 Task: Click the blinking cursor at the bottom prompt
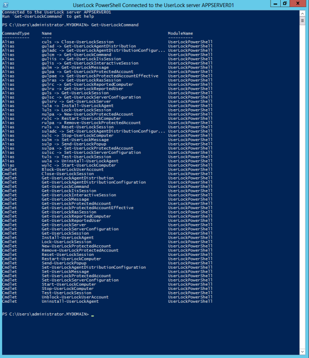pyautogui.click(x=93, y=315)
